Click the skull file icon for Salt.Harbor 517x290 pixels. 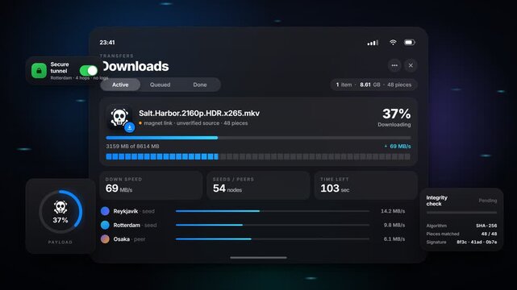(x=119, y=117)
